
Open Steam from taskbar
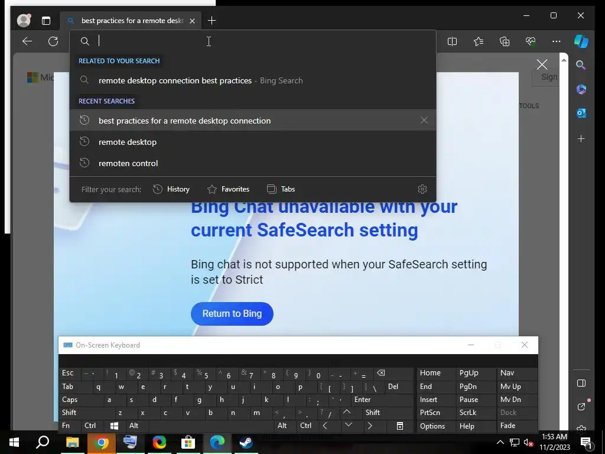246,442
